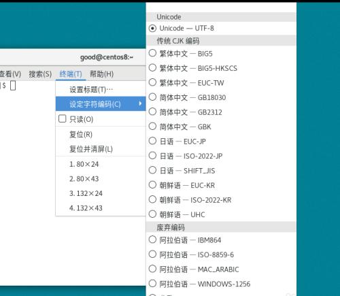Select 朝鲜语 — UHC encoding
This screenshot has height=296, width=340.
pos(221,214)
